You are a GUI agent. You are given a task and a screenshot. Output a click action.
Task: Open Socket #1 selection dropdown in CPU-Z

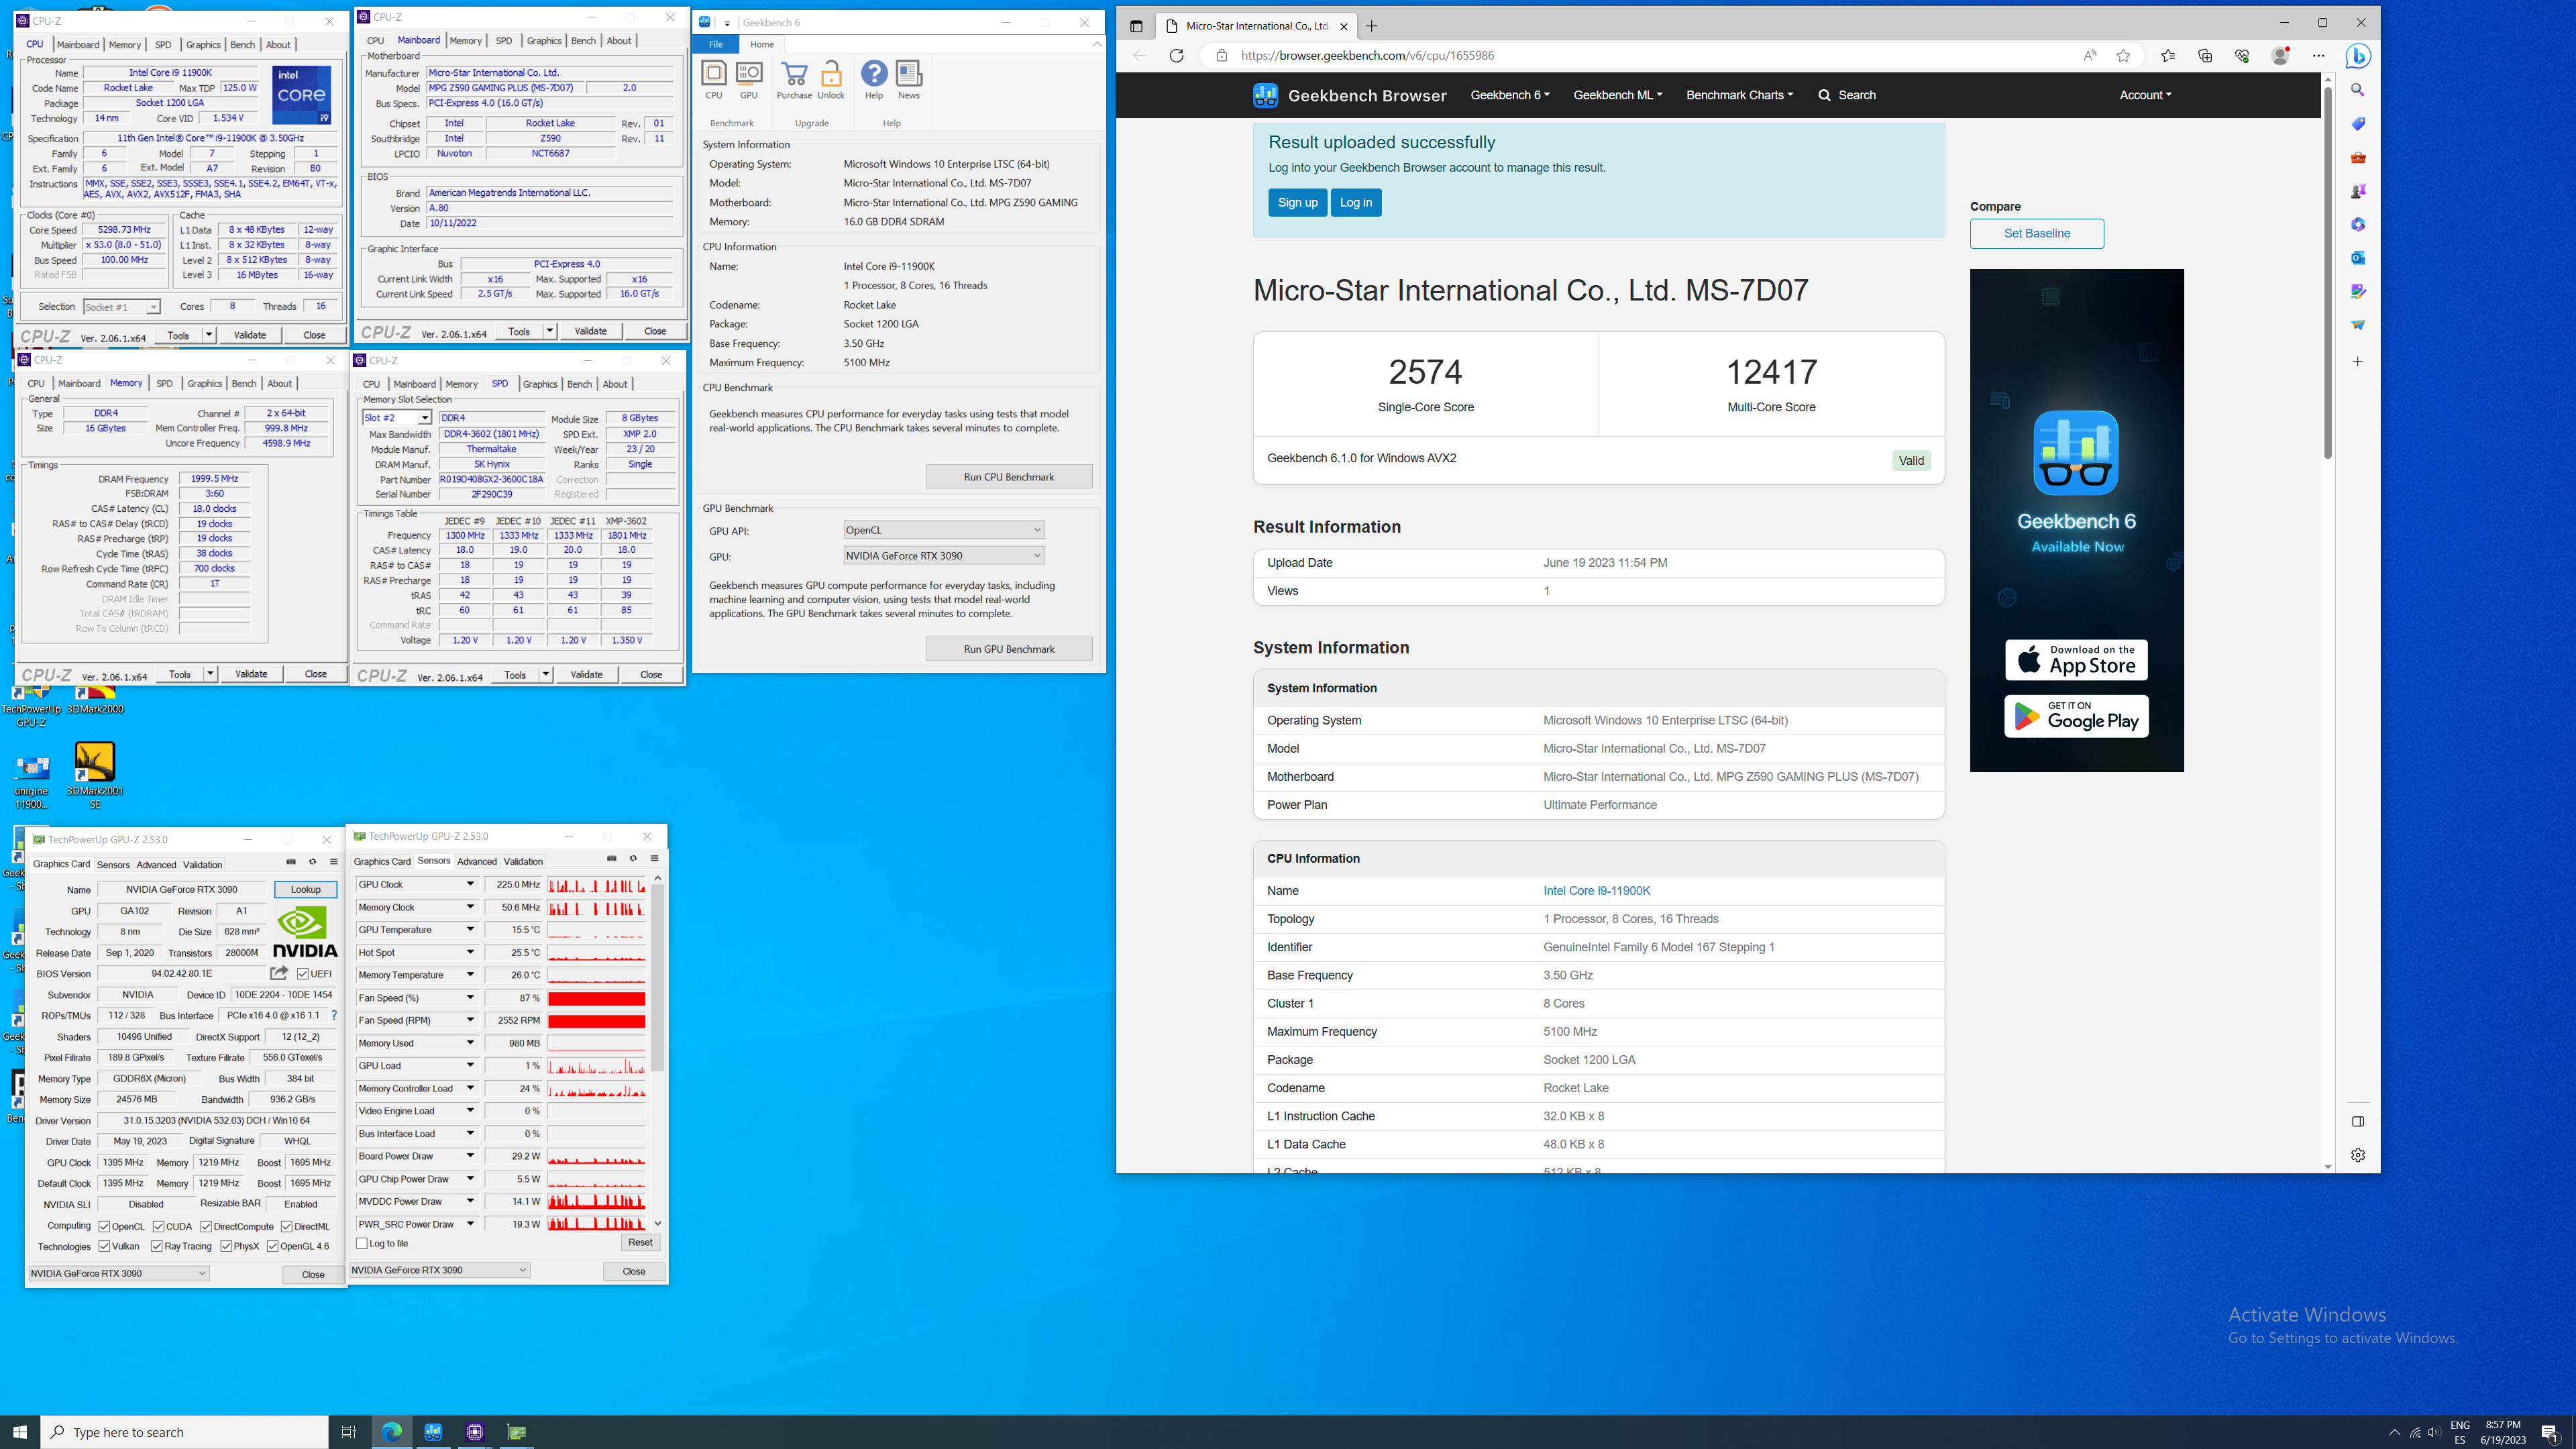(121, 307)
